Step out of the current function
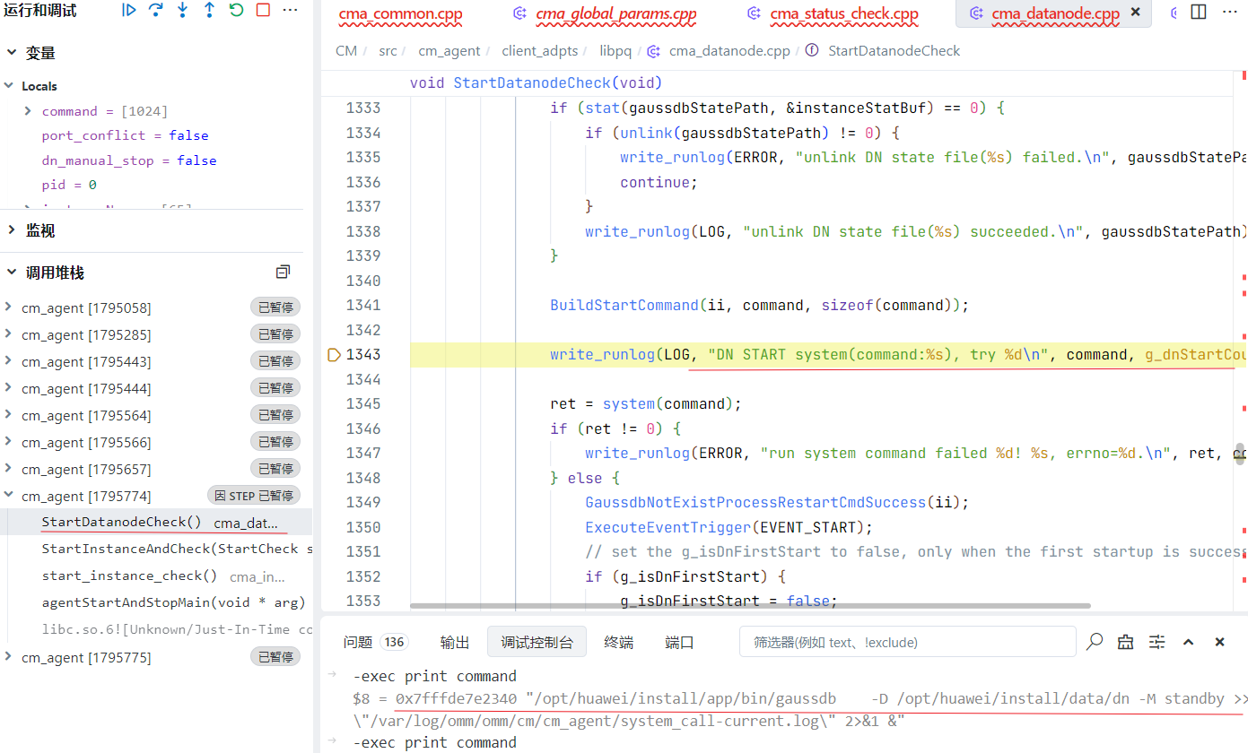The width and height of the screenshot is (1248, 753). [210, 10]
